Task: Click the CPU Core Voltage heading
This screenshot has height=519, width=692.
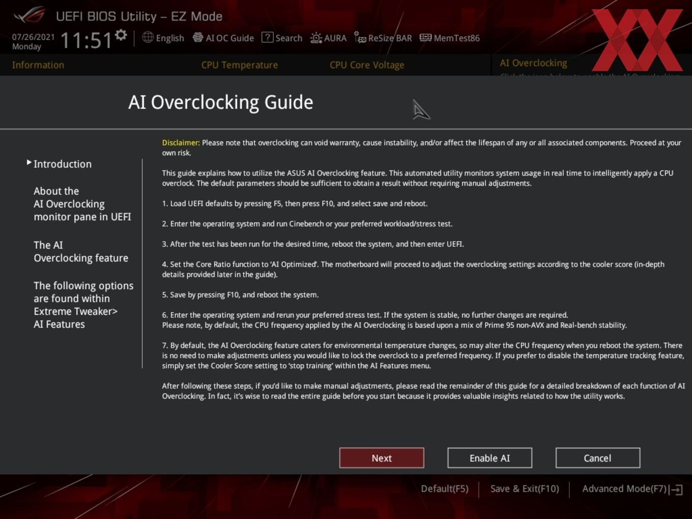Action: tap(367, 65)
